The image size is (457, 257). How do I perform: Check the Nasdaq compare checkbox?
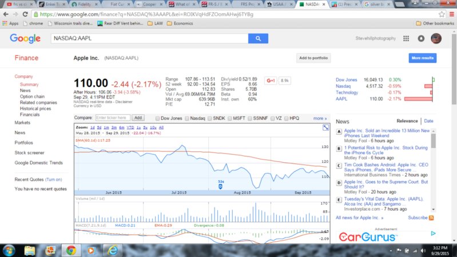click(x=187, y=118)
